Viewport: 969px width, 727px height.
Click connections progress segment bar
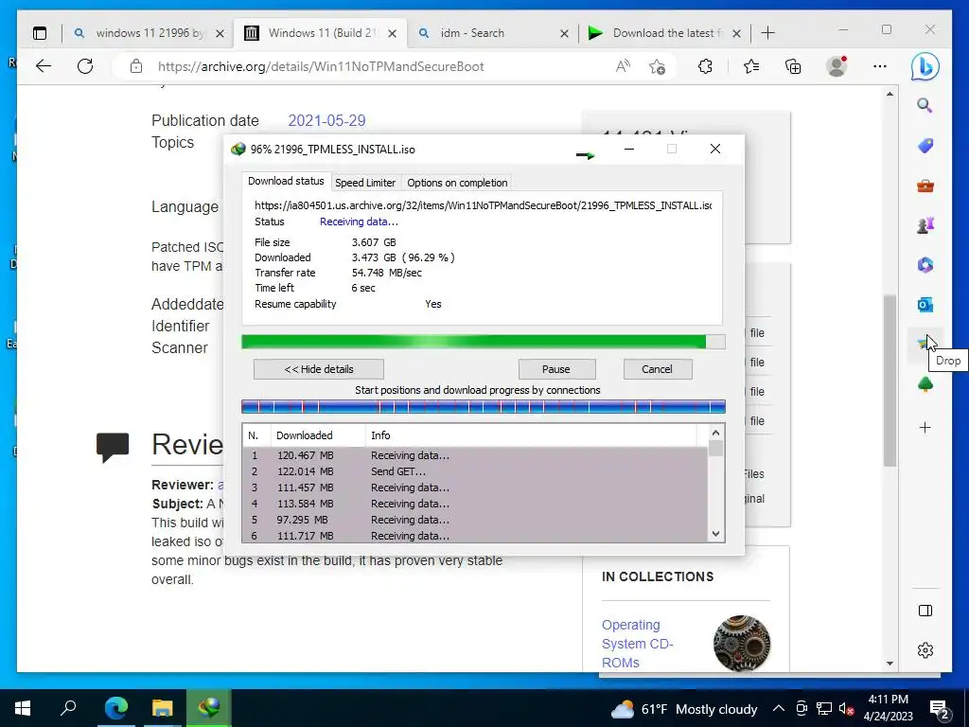point(484,407)
